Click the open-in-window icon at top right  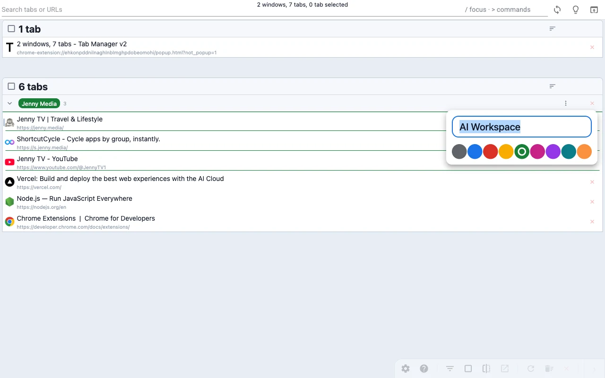click(594, 10)
